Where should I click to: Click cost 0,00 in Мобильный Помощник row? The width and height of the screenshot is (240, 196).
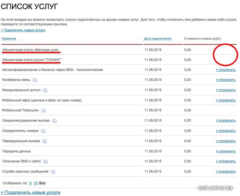pos(187,110)
